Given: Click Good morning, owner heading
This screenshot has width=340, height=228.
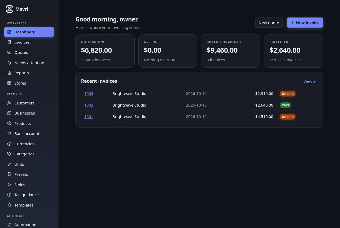Looking at the screenshot, I should (107, 19).
